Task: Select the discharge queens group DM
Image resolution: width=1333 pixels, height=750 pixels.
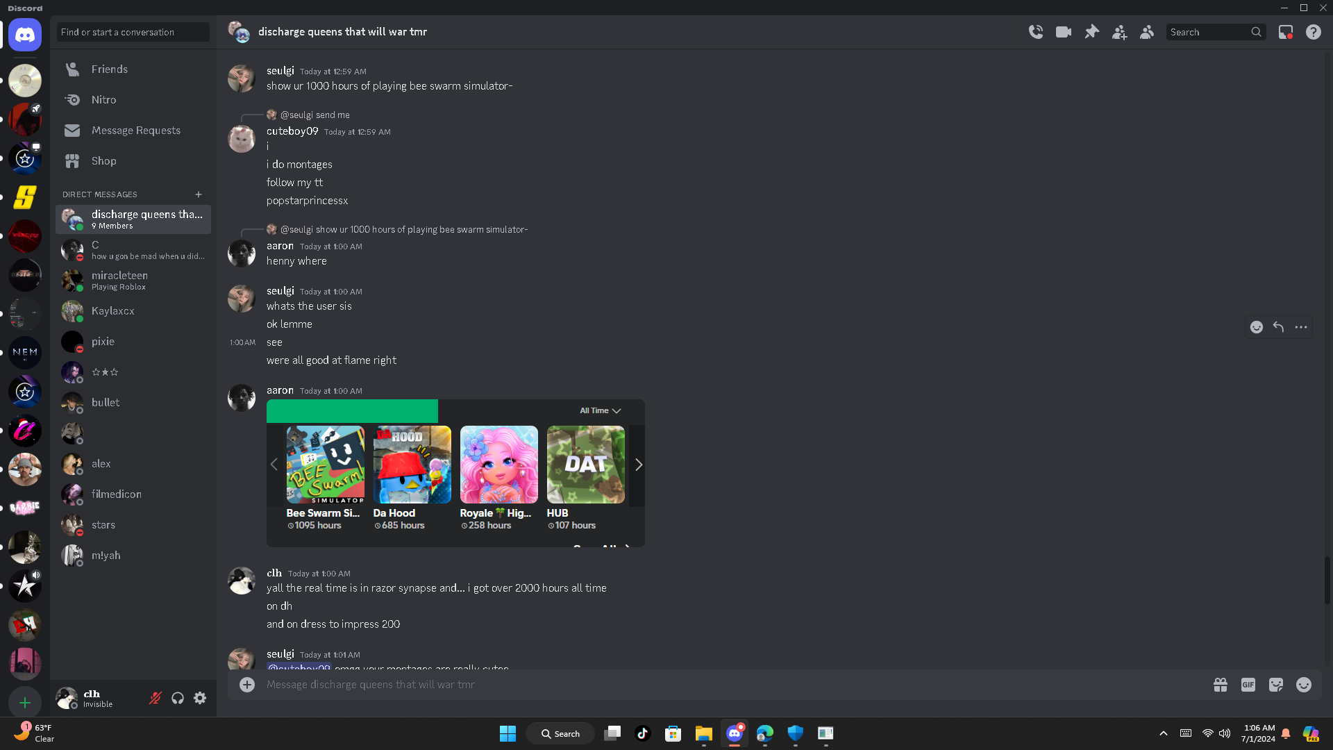Action: pos(133,219)
